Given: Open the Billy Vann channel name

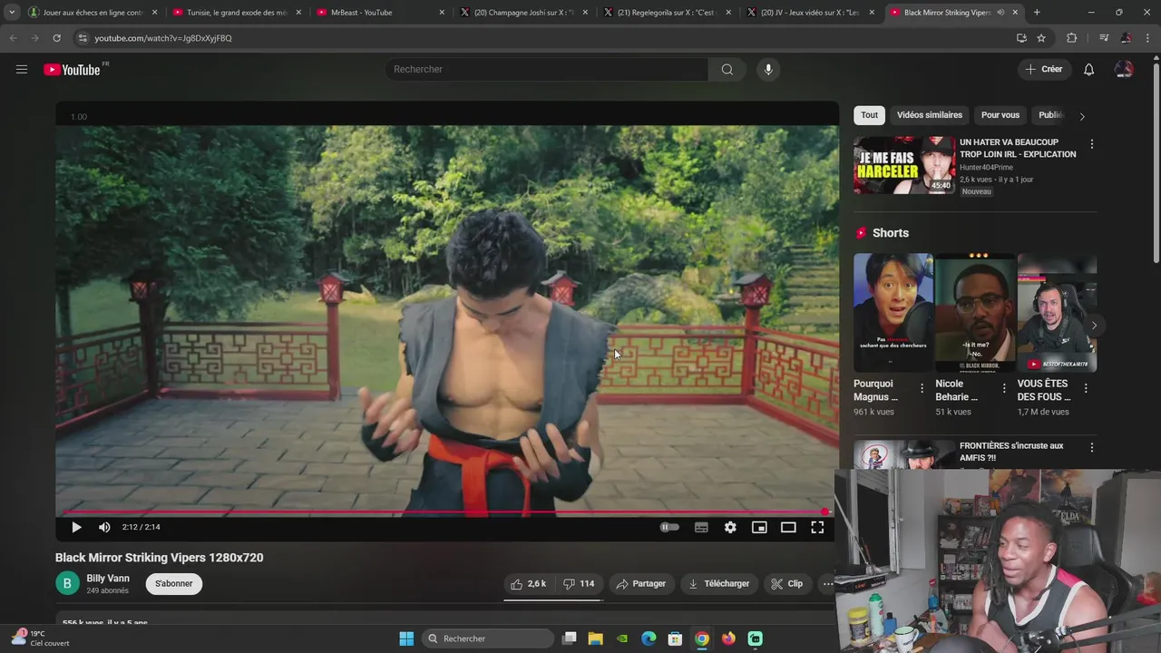Looking at the screenshot, I should (108, 579).
